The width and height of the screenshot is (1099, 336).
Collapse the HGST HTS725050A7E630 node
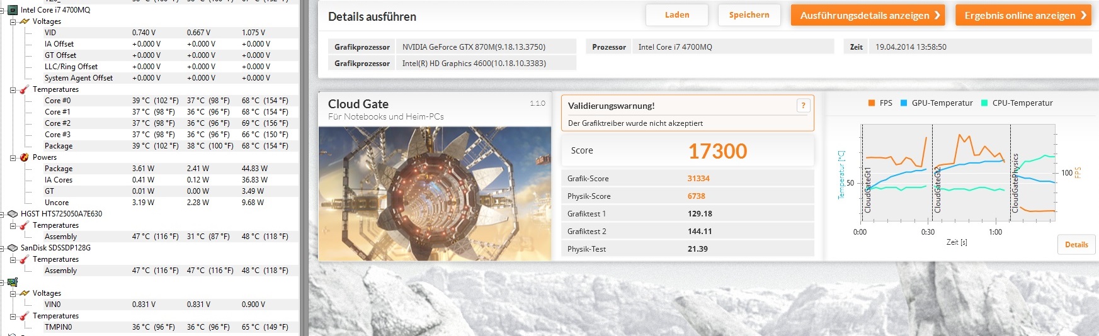point(3,214)
